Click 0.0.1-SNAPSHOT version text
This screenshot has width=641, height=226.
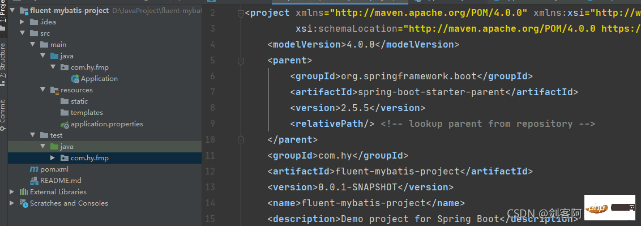[x=358, y=187]
